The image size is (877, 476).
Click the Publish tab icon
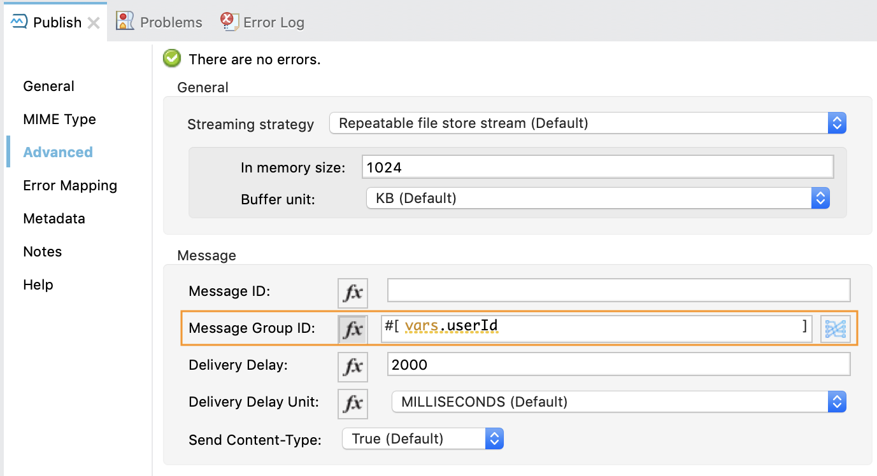[x=19, y=22]
